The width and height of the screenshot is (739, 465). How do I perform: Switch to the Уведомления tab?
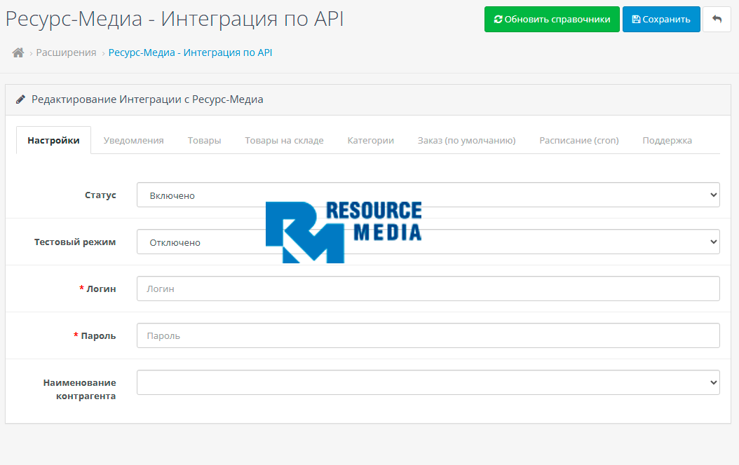point(134,140)
